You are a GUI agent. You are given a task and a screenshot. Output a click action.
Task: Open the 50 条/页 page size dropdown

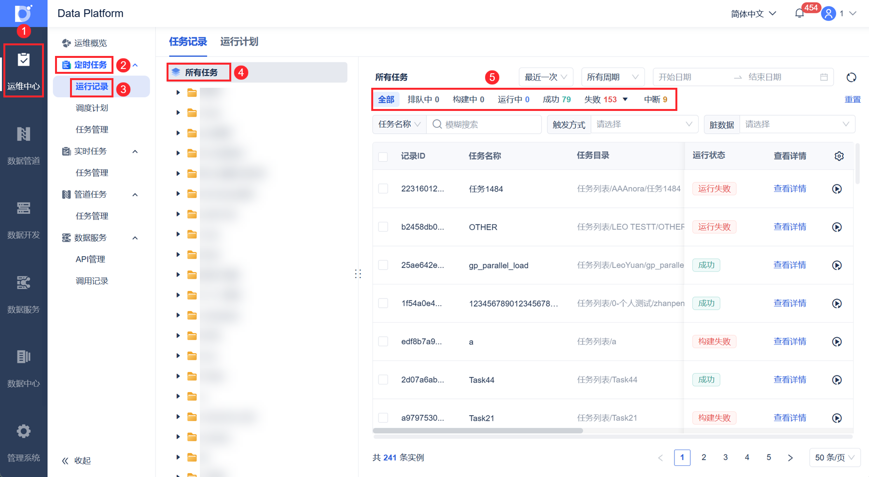835,458
